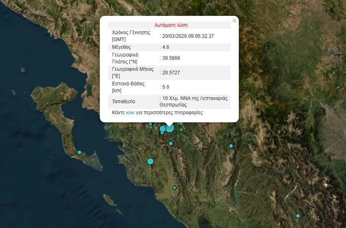The image size is (346, 228).
Task: Open the blue 'κλικ' link for more information
Action: [130, 113]
